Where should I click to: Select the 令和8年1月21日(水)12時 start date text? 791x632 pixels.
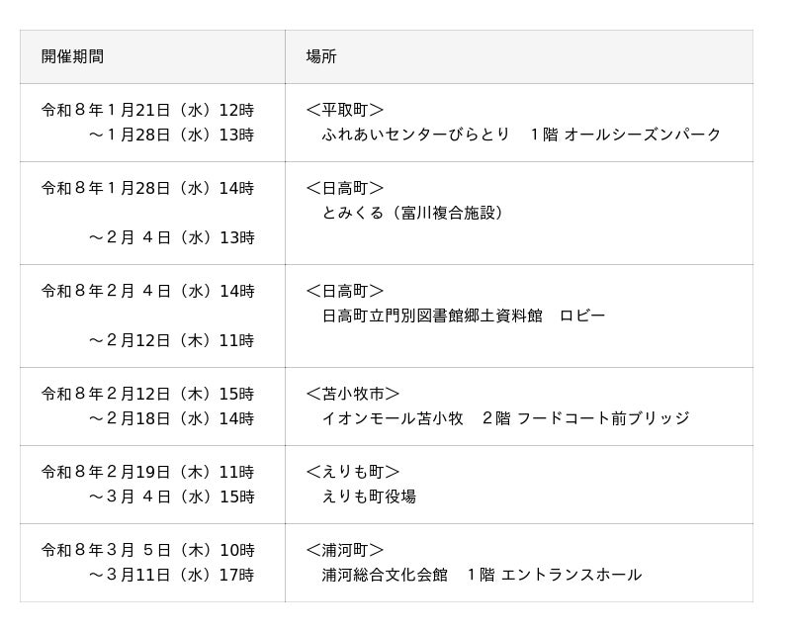pos(147,110)
